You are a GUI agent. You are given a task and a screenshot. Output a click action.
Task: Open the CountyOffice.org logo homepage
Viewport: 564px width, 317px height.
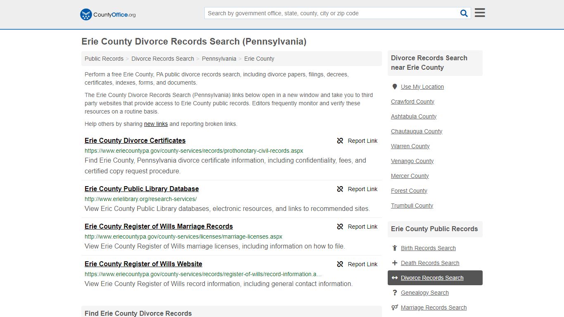[108, 14]
